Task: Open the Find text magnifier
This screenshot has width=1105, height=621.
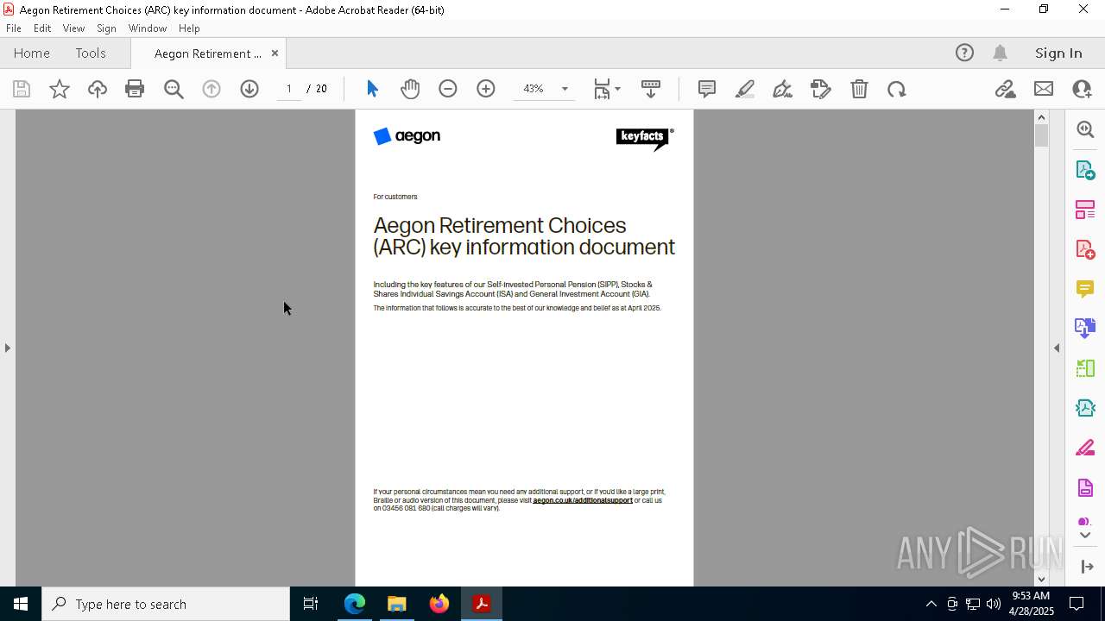Action: pos(174,89)
